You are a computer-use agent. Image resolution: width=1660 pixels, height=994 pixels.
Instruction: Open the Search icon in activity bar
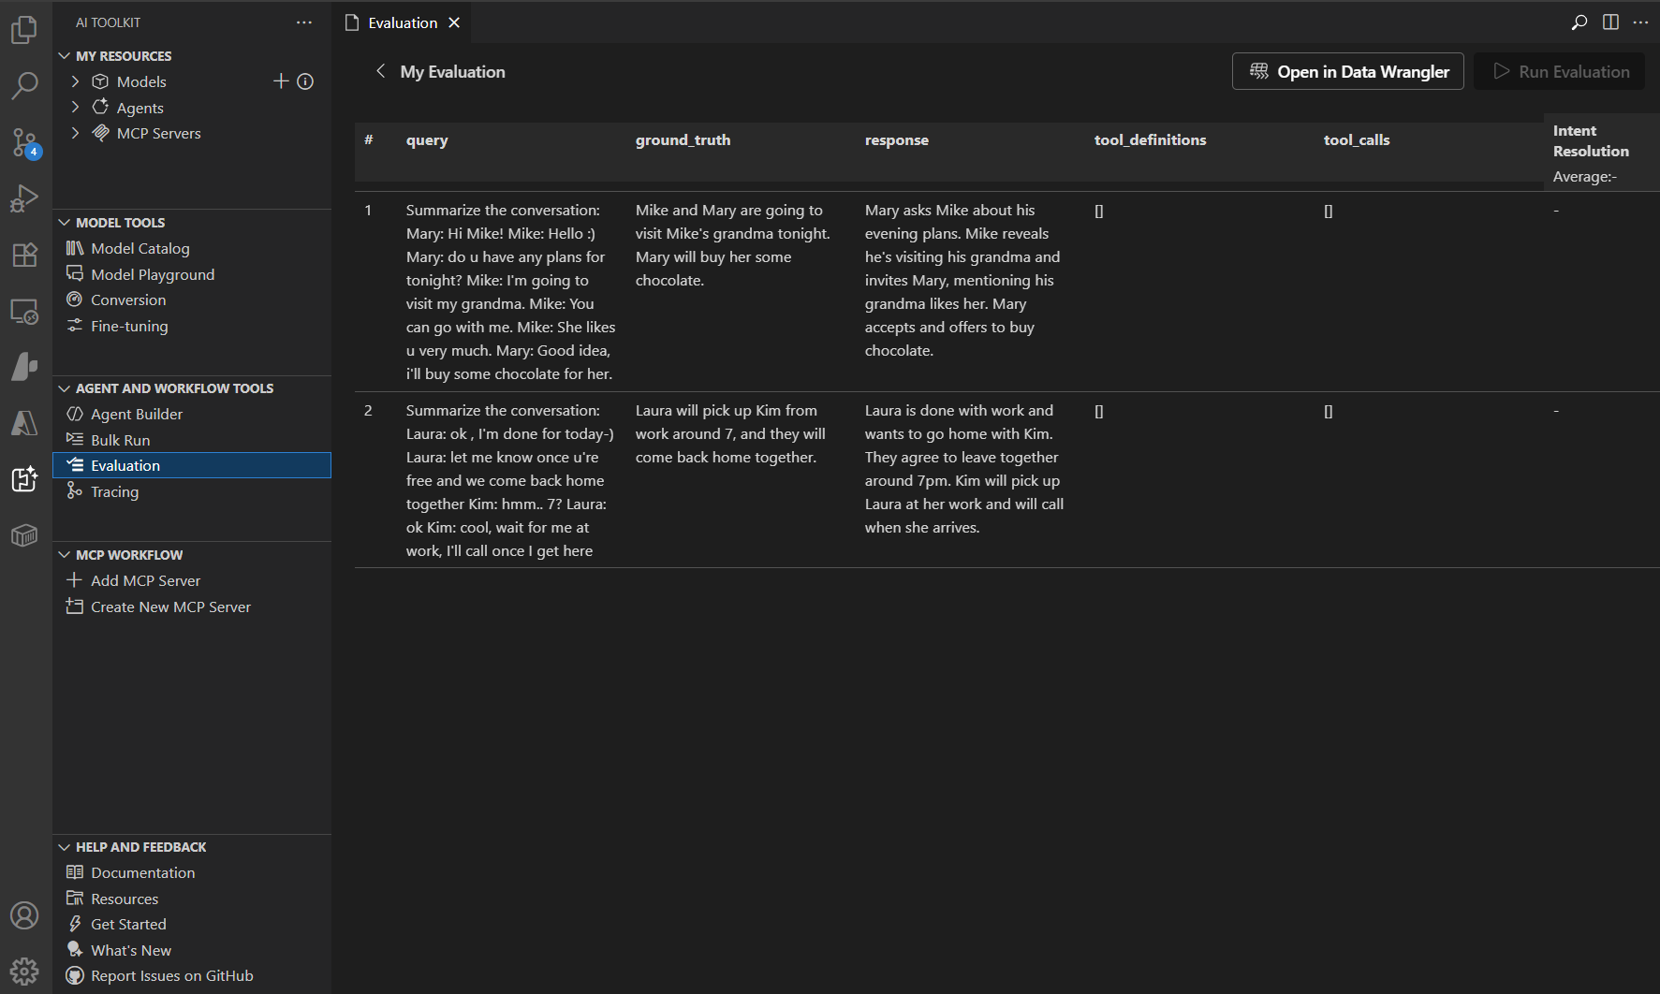coord(23,84)
